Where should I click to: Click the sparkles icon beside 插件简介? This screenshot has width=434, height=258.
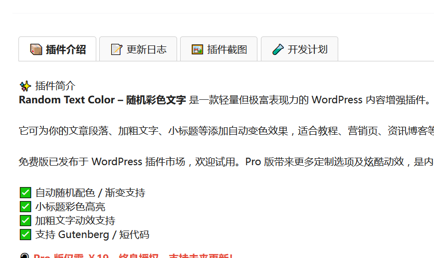point(25,86)
